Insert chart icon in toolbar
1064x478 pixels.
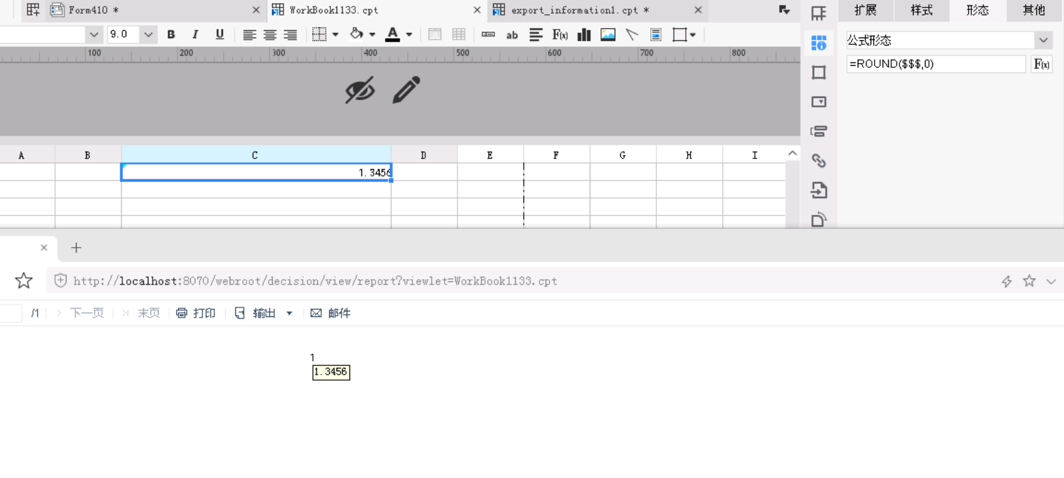(x=584, y=34)
